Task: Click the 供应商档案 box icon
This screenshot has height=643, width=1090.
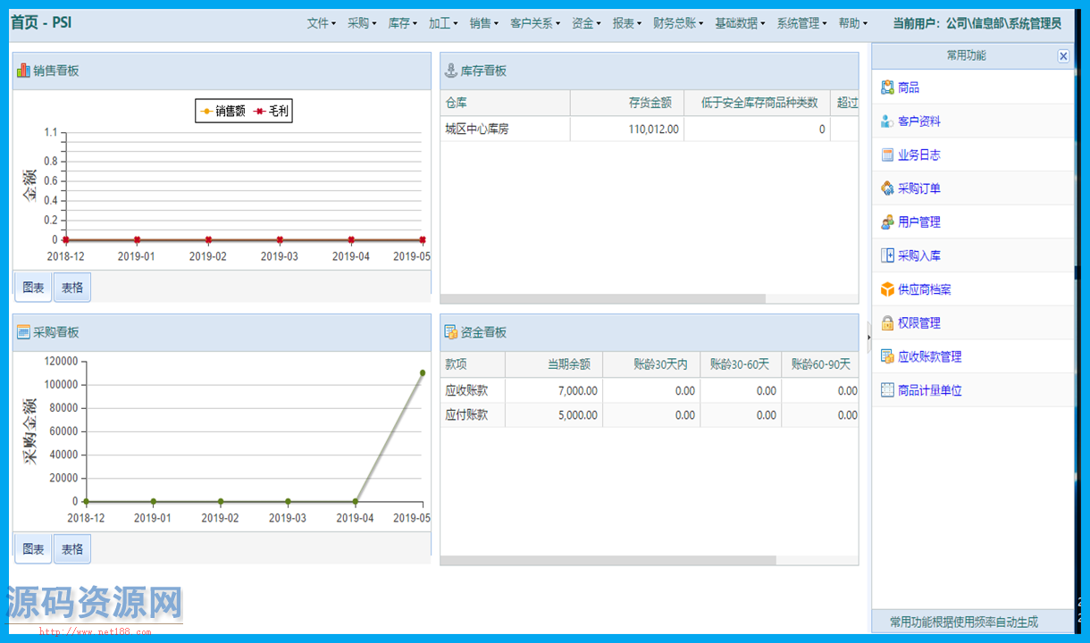Action: [887, 289]
